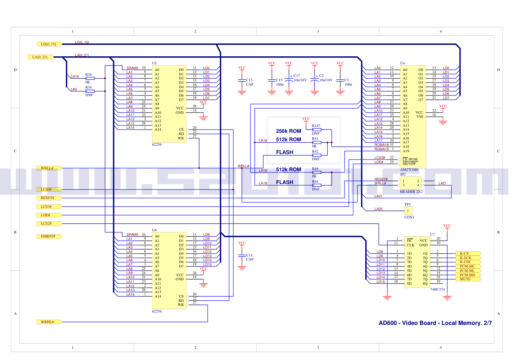Select the FLASH text beside R44
The width and height of the screenshot is (514, 363).
pyautogui.click(x=284, y=182)
